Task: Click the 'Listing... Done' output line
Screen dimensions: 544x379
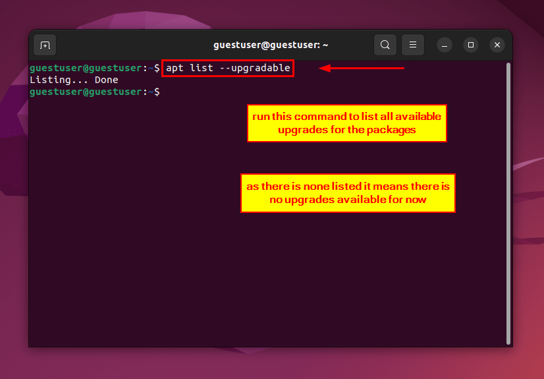Action: [74, 80]
